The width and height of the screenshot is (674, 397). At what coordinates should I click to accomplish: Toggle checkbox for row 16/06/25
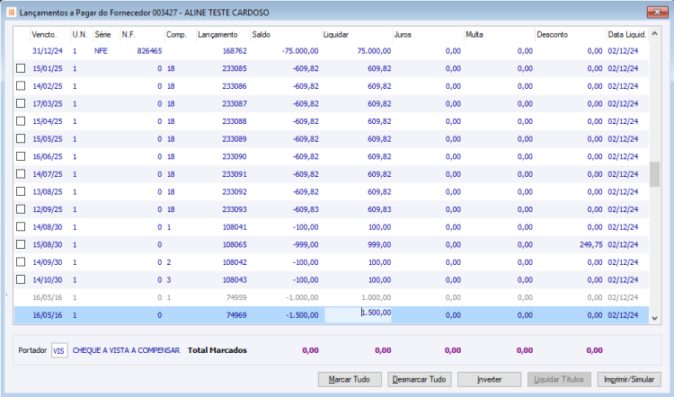[x=21, y=156]
